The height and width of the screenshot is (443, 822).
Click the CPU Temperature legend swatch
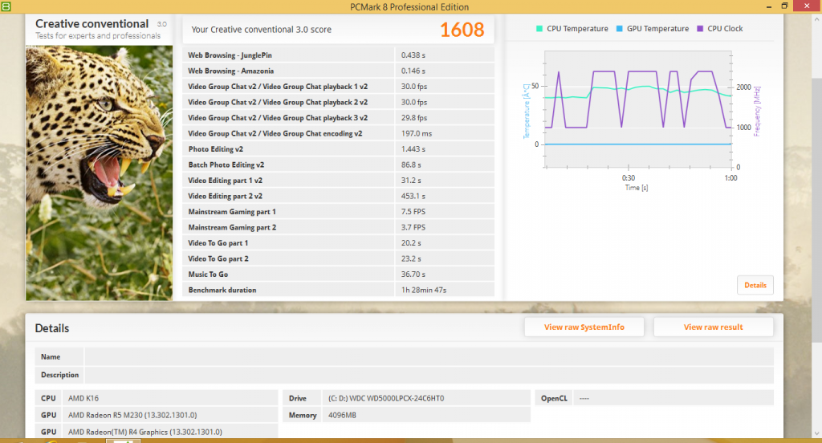tap(539, 29)
